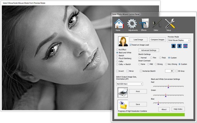Click the Print button
The width and height of the screenshot is (197, 123).
pyautogui.click(x=138, y=92)
